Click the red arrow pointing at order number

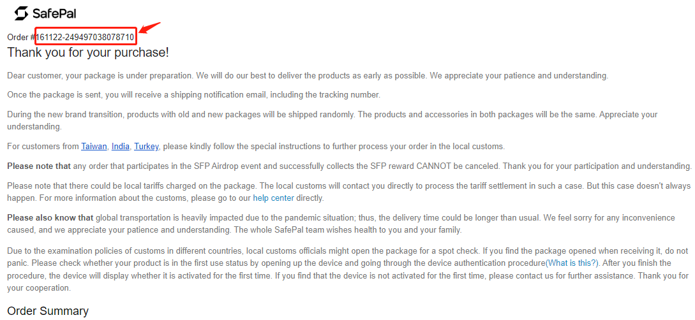(150, 28)
